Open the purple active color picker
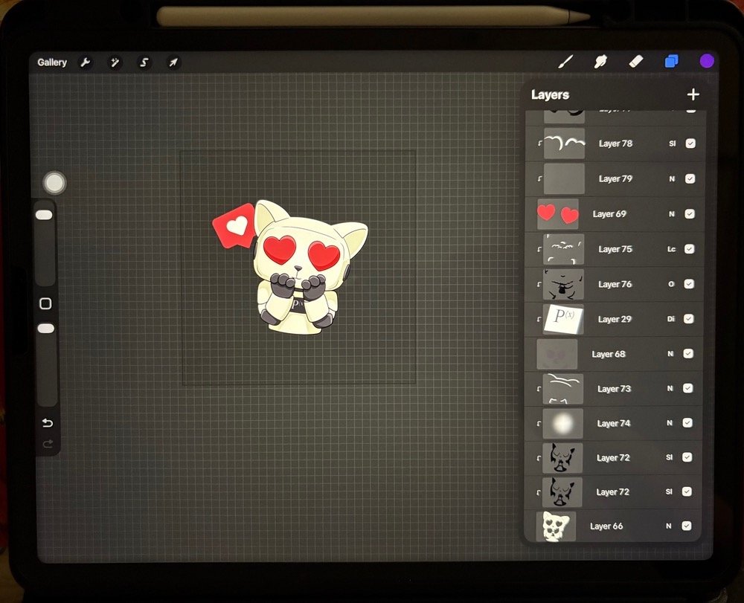 [x=707, y=61]
